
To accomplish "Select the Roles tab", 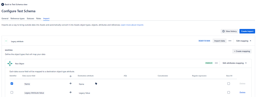I will (x=39, y=19).
